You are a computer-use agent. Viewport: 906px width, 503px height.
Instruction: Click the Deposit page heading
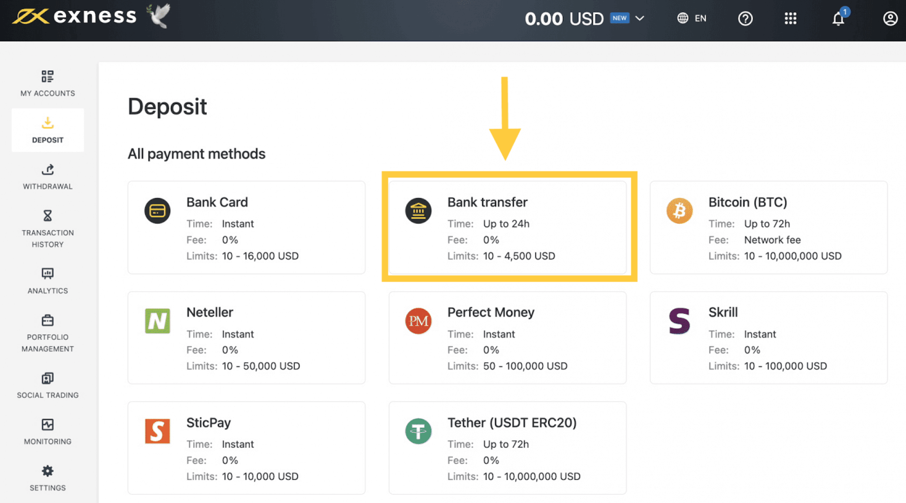[x=168, y=107]
